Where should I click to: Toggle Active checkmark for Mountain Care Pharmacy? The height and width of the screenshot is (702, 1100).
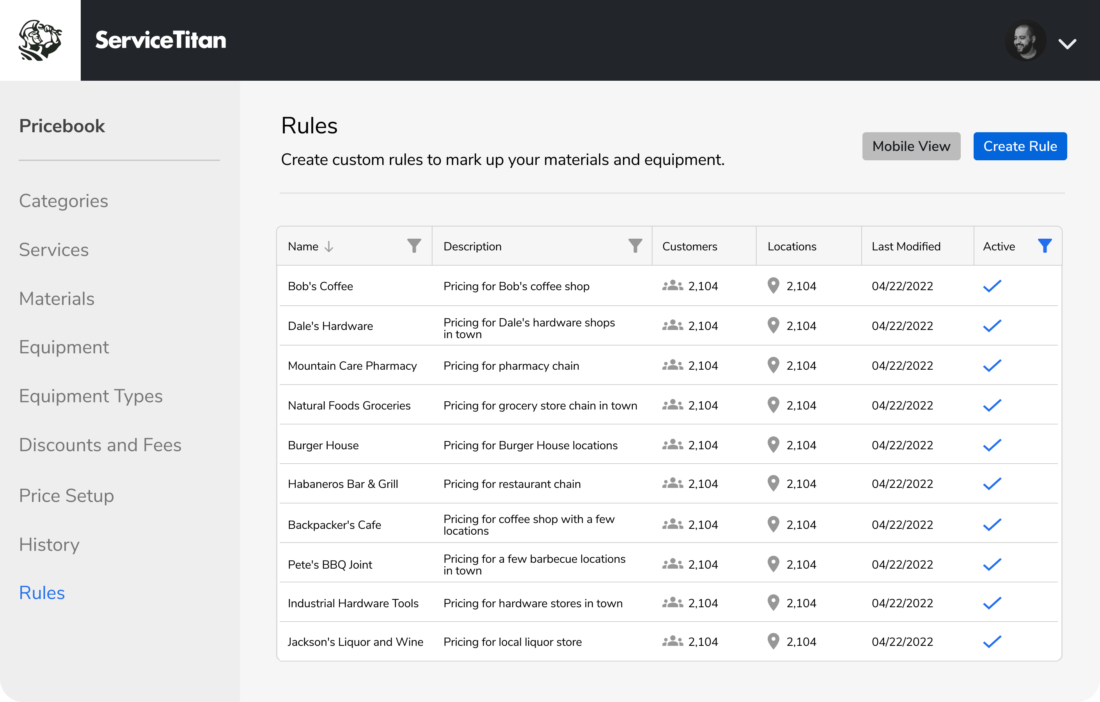(992, 365)
